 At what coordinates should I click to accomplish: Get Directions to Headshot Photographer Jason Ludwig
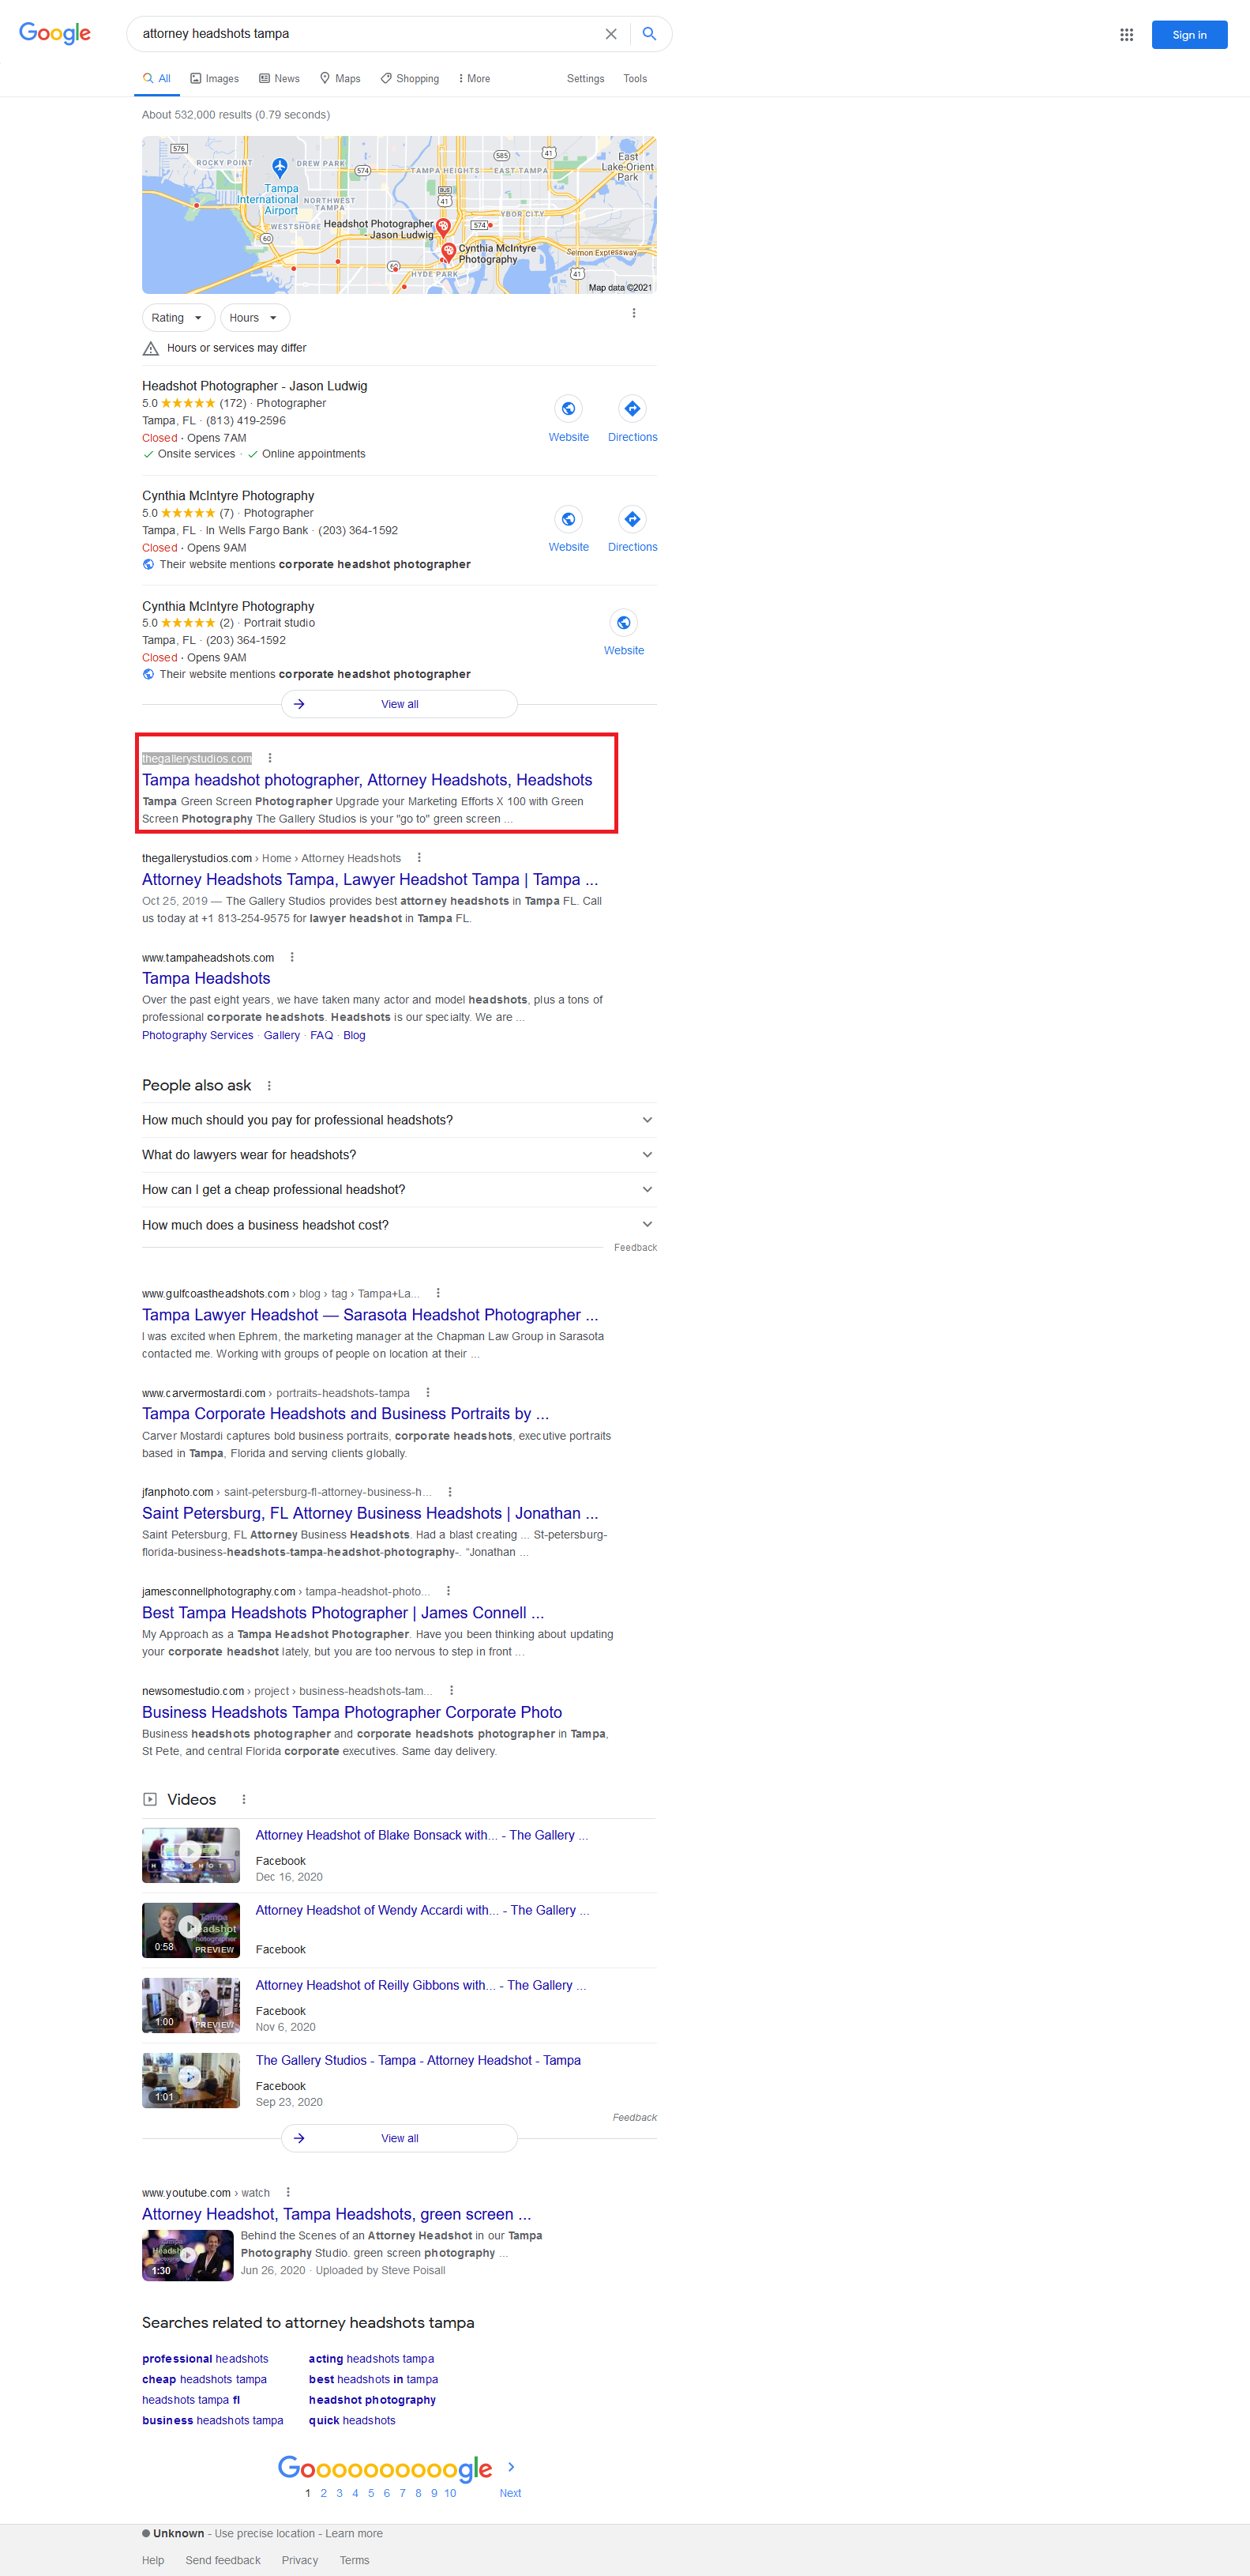click(632, 409)
